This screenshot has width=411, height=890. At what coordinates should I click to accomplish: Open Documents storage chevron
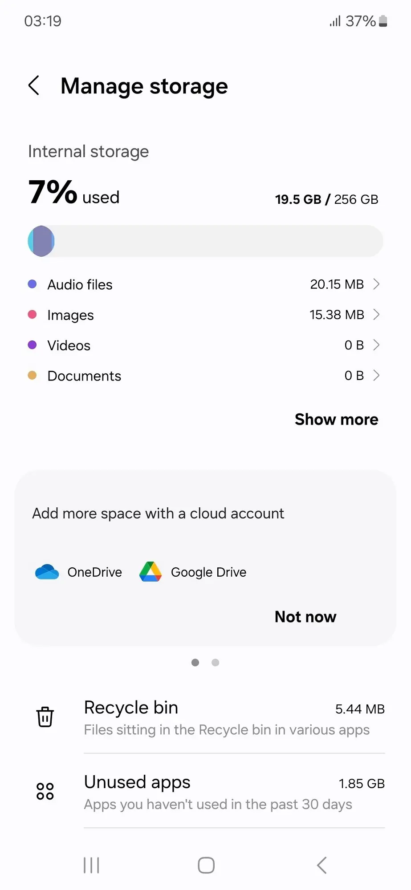tap(376, 376)
